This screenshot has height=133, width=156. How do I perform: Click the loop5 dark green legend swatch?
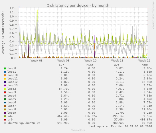pos(5,99)
